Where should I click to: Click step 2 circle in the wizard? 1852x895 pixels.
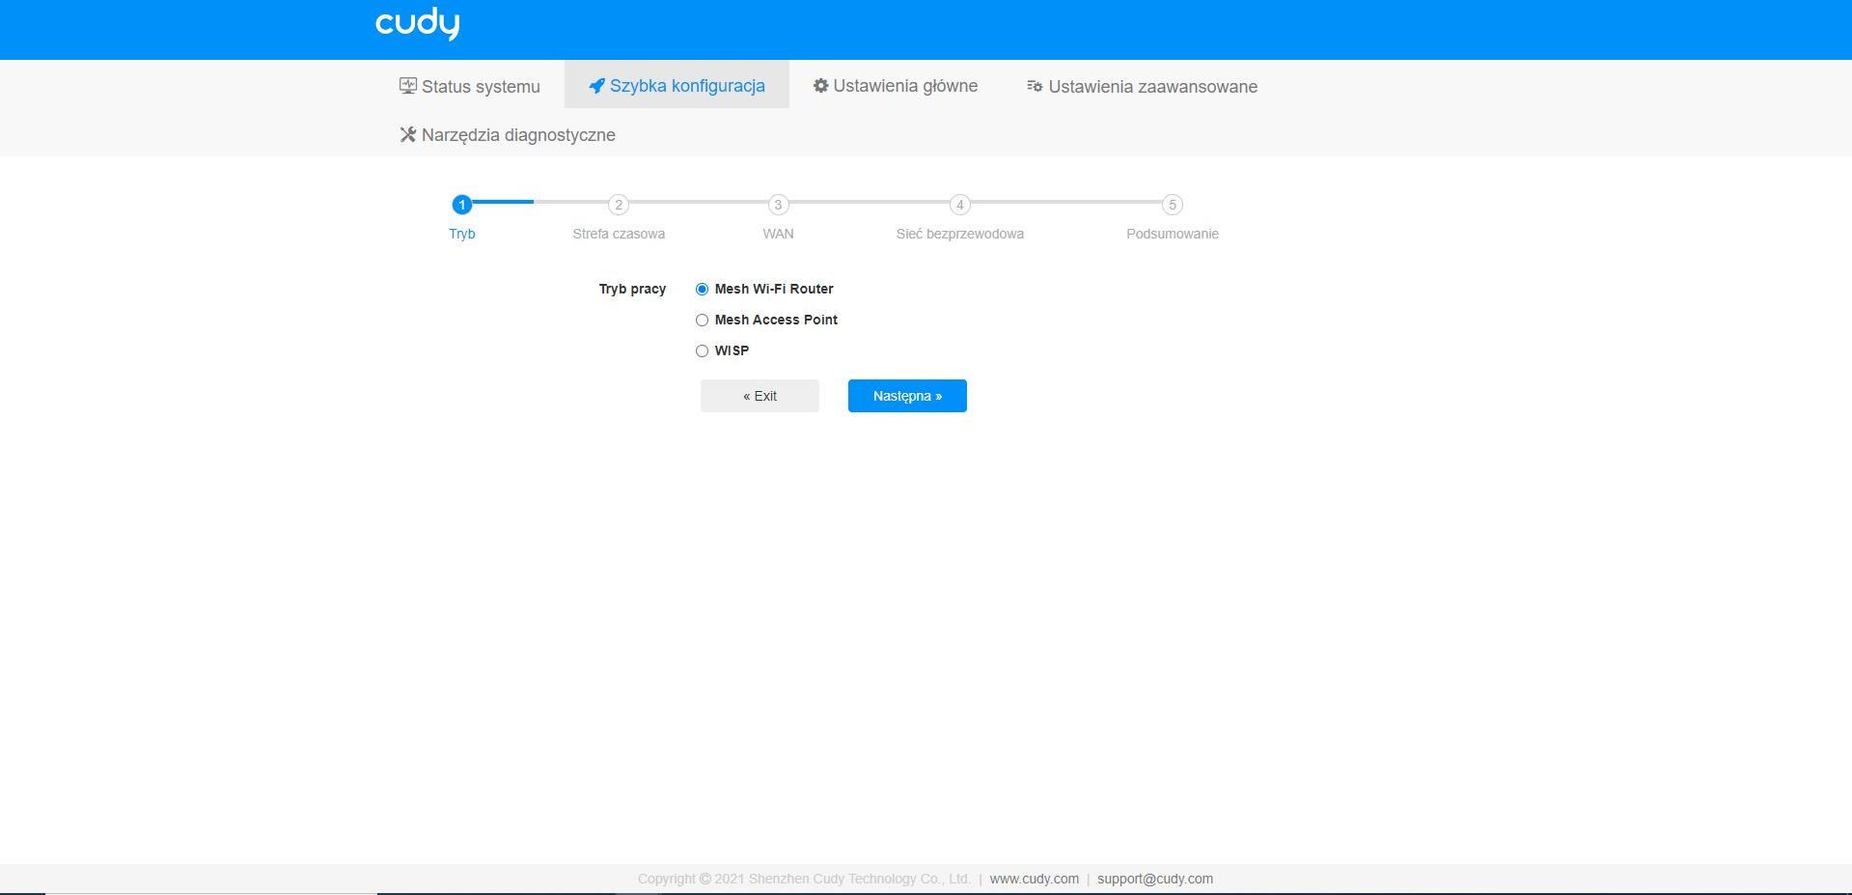619,205
